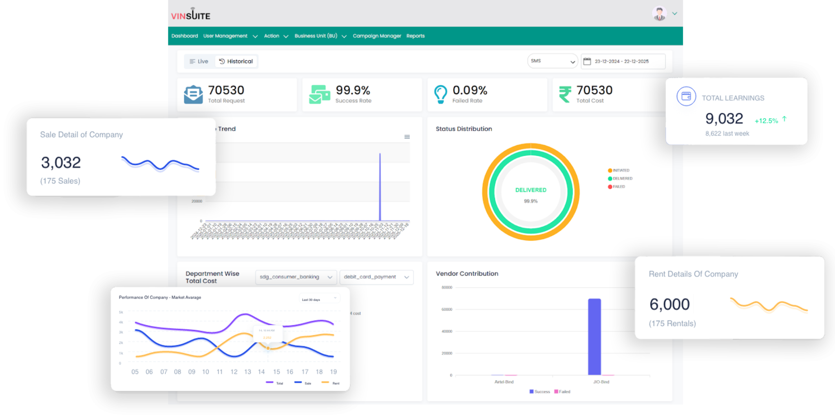Click the user profile avatar
Screen dimensions: 835x415
coord(659,13)
